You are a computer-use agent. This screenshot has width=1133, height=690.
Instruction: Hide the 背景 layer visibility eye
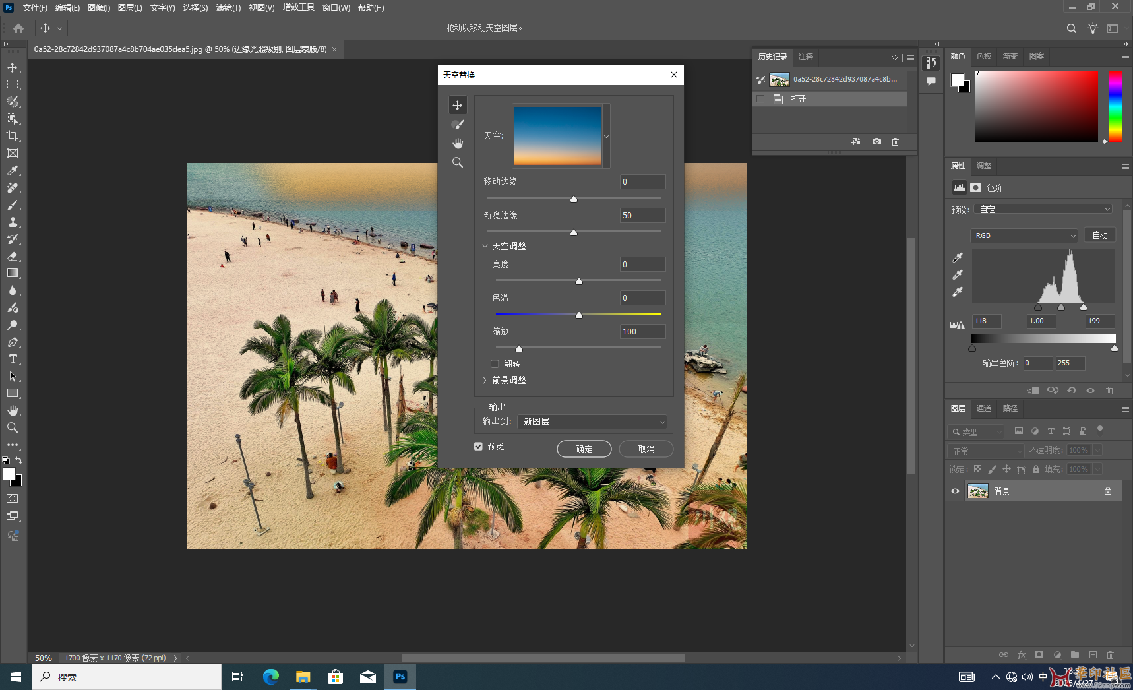click(x=955, y=491)
